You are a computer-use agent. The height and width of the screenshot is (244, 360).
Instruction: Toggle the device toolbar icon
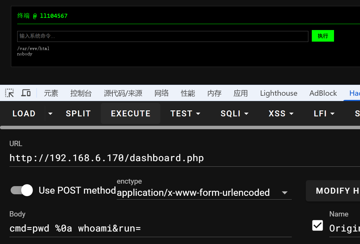(26, 93)
